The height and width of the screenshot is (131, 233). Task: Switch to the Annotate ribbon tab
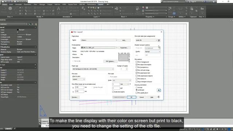[x=19, y=4]
